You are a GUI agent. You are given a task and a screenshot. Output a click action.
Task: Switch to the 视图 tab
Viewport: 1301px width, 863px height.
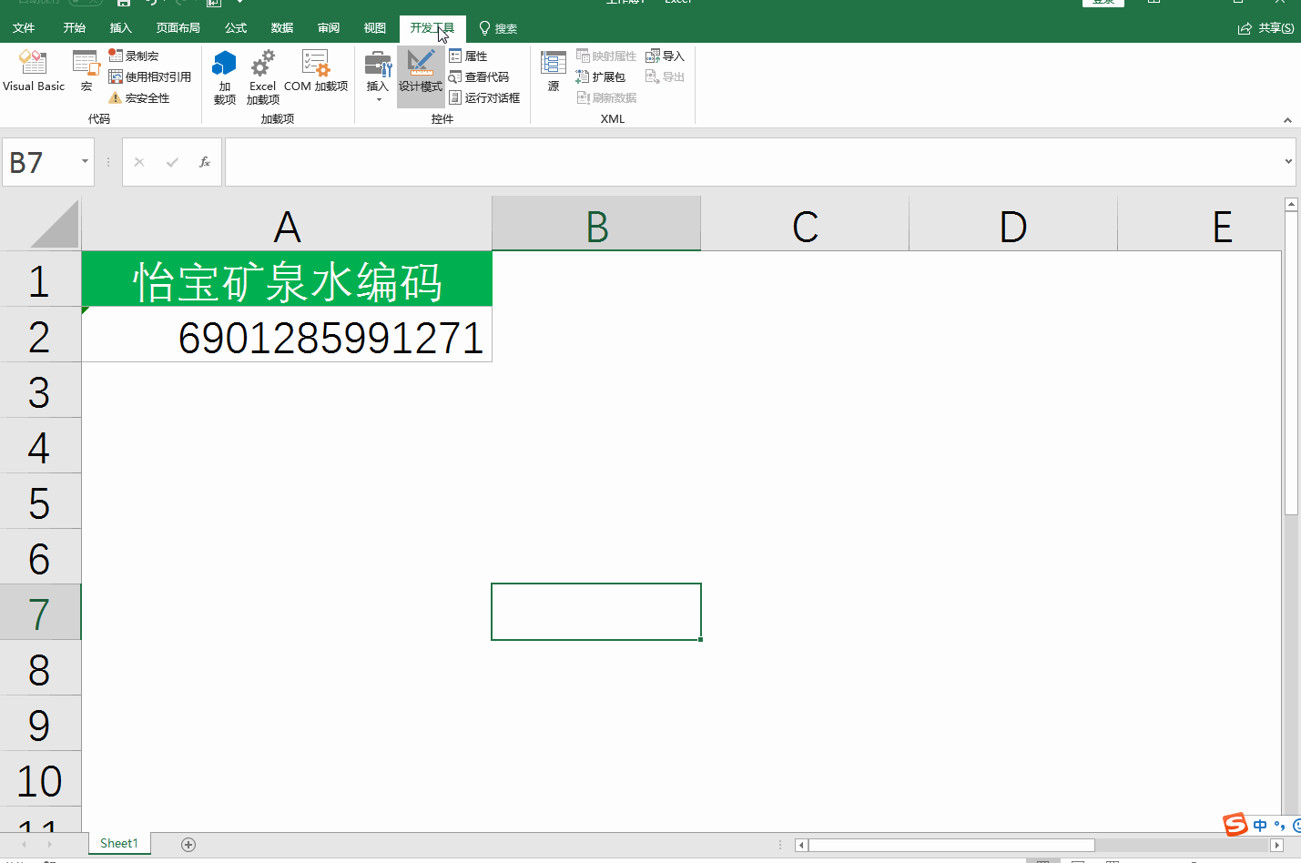pos(375,28)
